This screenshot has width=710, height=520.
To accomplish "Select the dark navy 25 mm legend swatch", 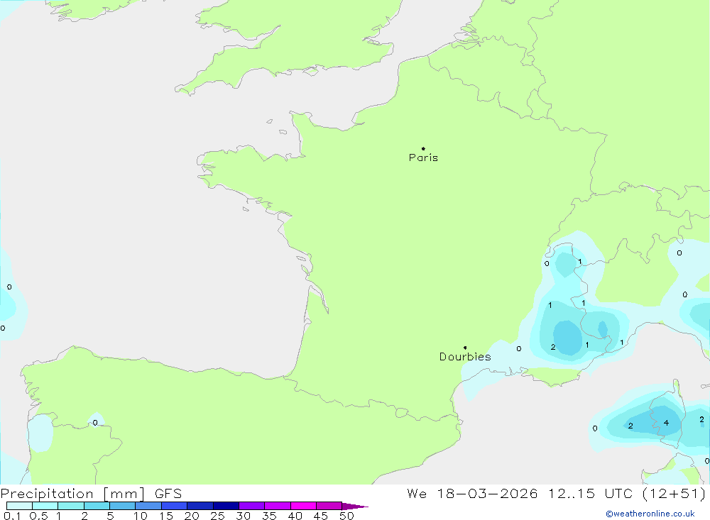I will click(226, 506).
